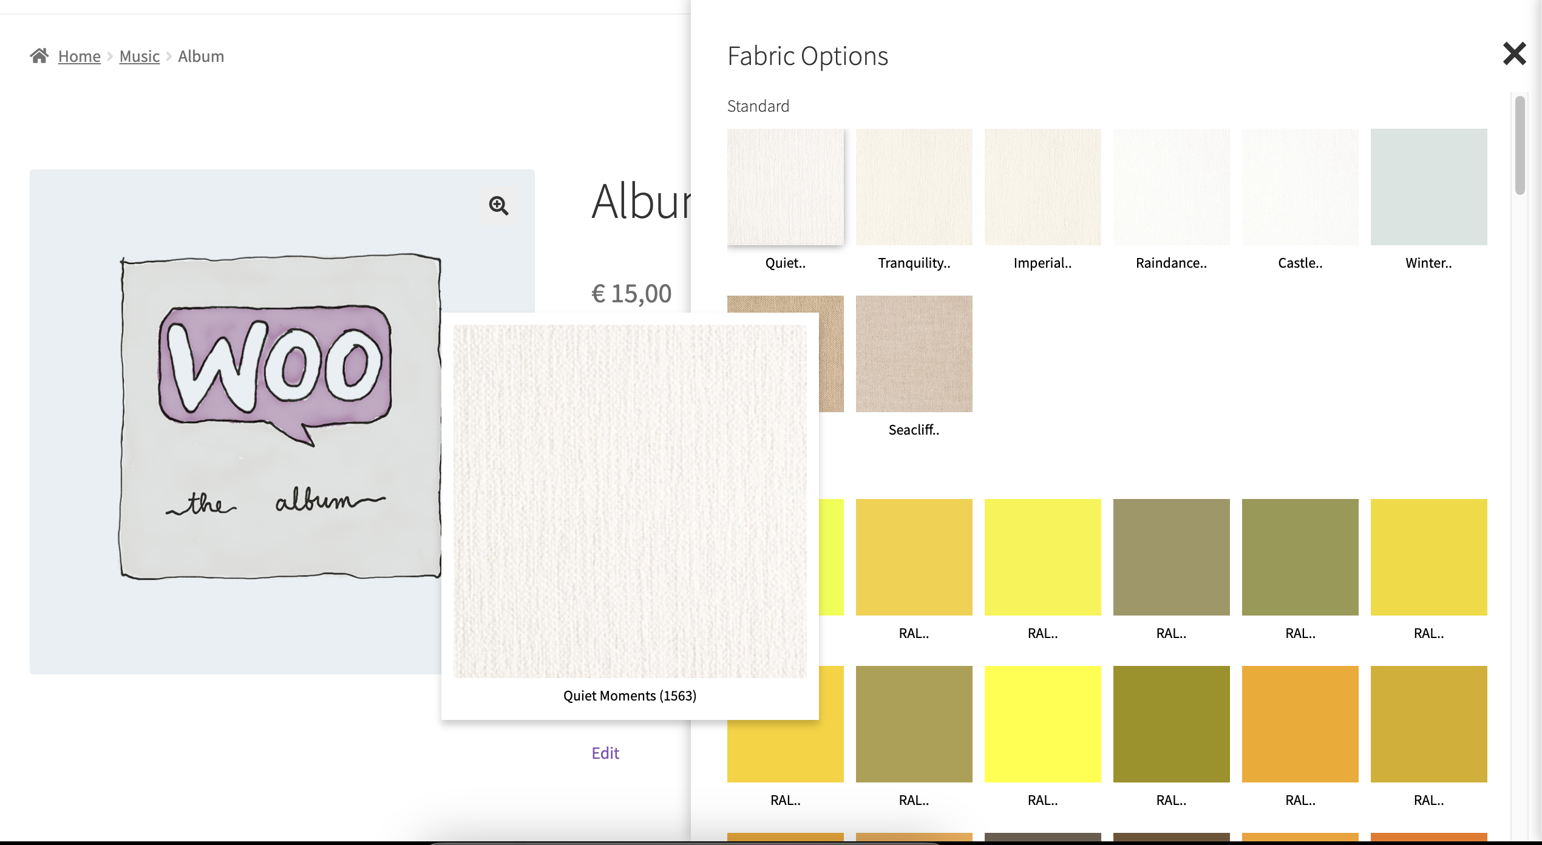Choose the Imperial fabric option

tap(1042, 187)
